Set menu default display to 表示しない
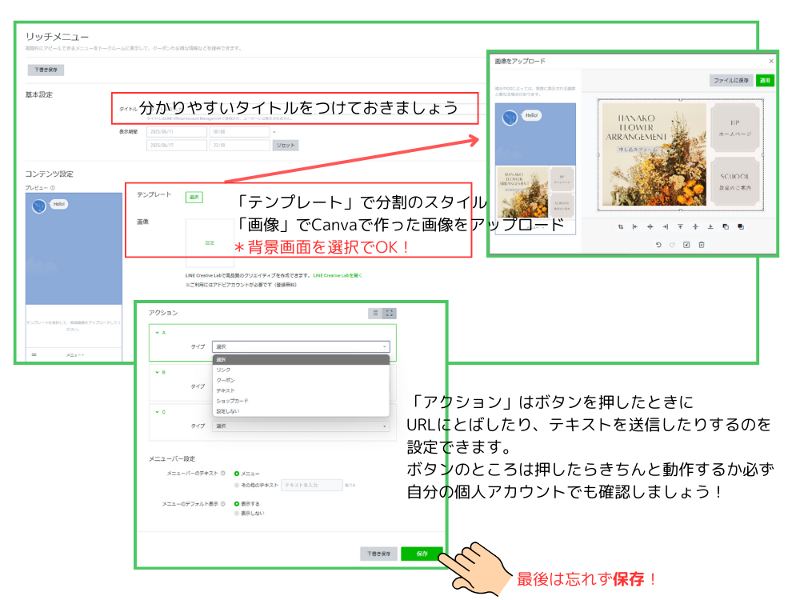800x600 pixels. click(x=235, y=513)
